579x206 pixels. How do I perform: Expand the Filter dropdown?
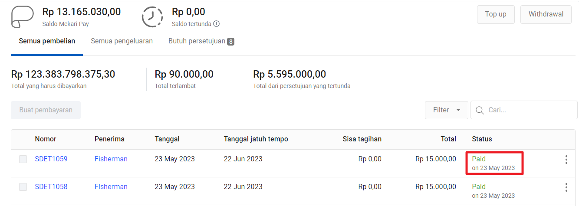point(447,110)
